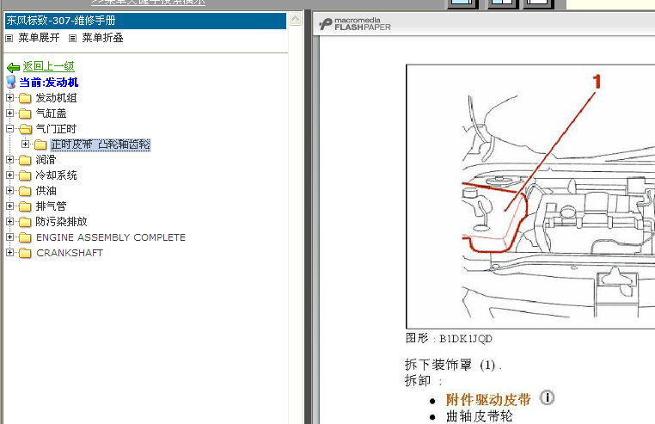The width and height of the screenshot is (655, 424).
Task: Click the current 发动机 node icon
Action: [11, 82]
